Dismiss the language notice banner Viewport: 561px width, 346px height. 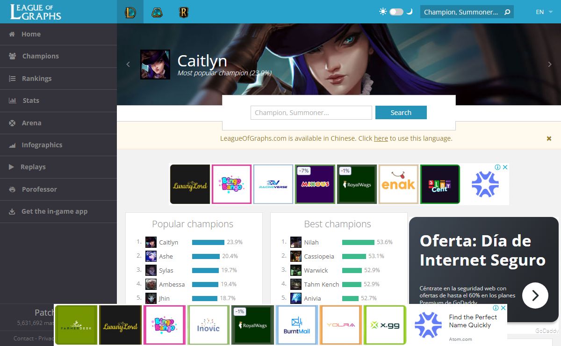click(549, 138)
